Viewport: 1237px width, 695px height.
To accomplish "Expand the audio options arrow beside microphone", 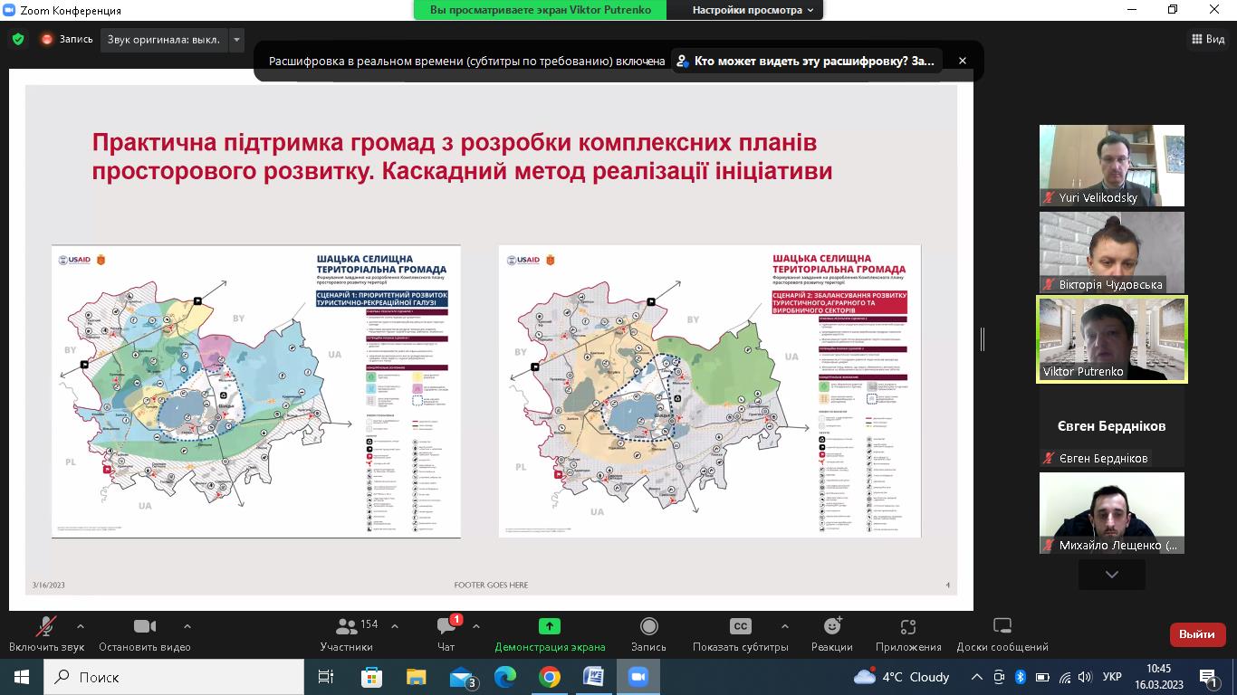I will click(x=81, y=626).
